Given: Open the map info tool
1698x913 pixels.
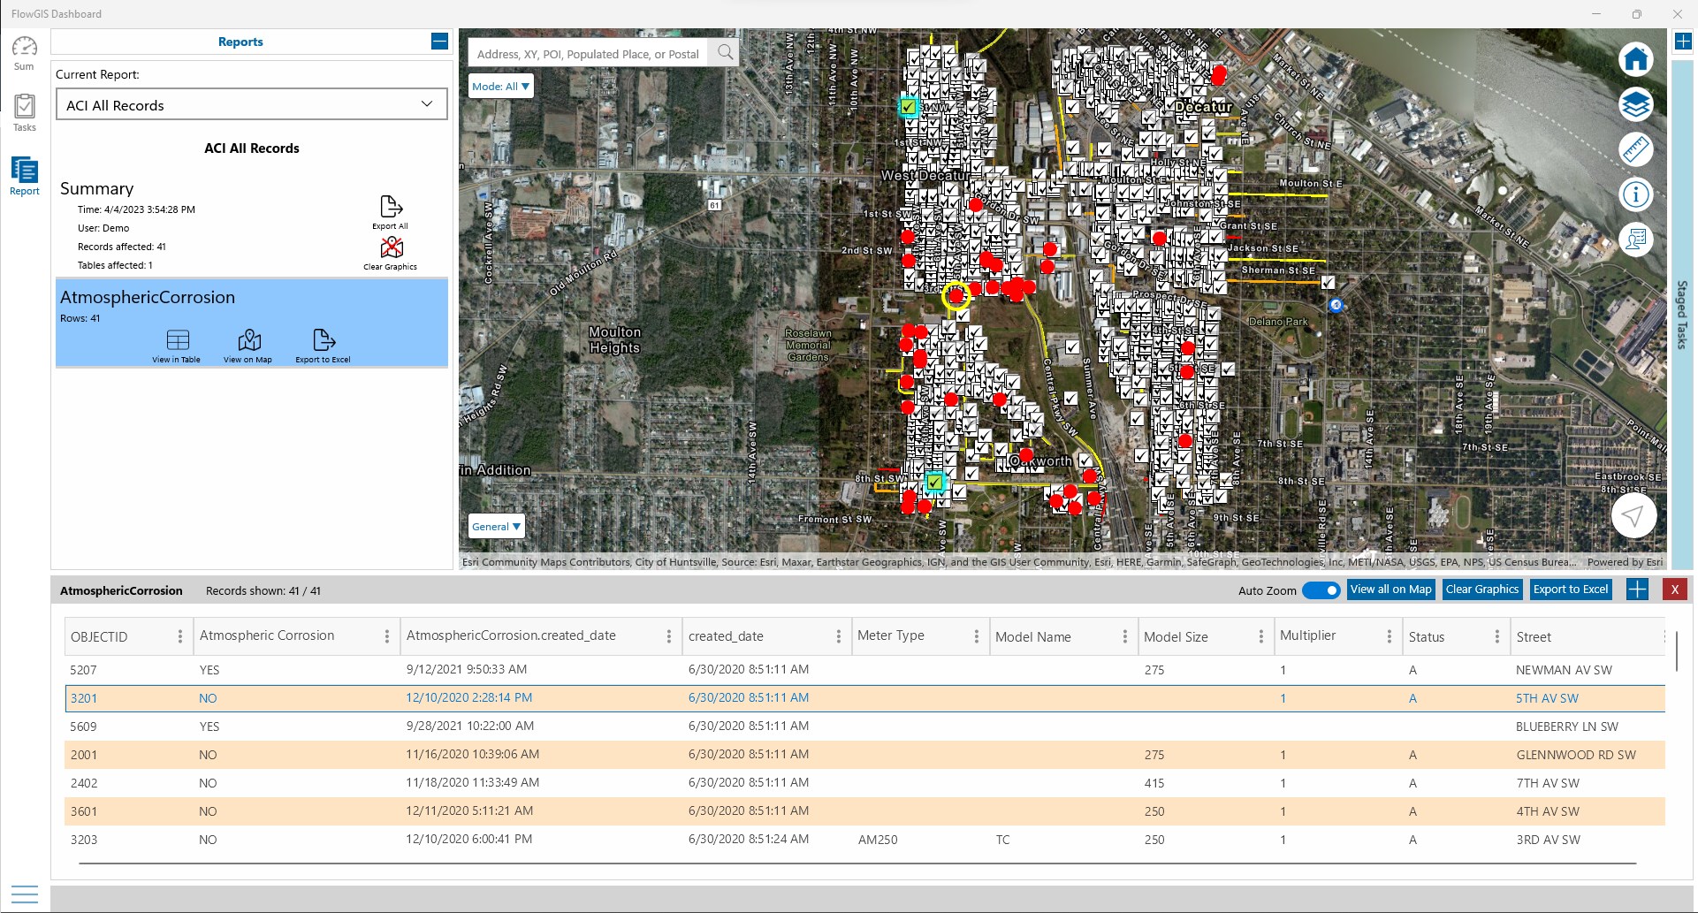Looking at the screenshot, I should 1635,194.
